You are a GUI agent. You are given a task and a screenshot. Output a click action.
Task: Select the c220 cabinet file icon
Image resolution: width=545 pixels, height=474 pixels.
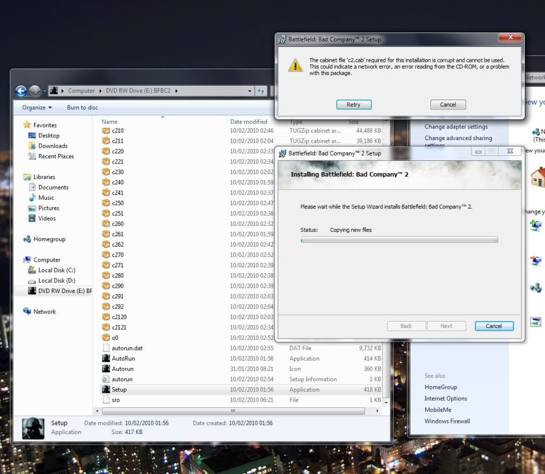tap(106, 151)
